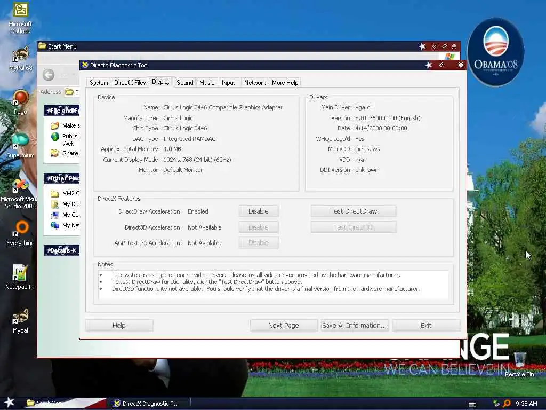Launch Everything search shortcut
The width and height of the screenshot is (546, 410).
click(20, 233)
